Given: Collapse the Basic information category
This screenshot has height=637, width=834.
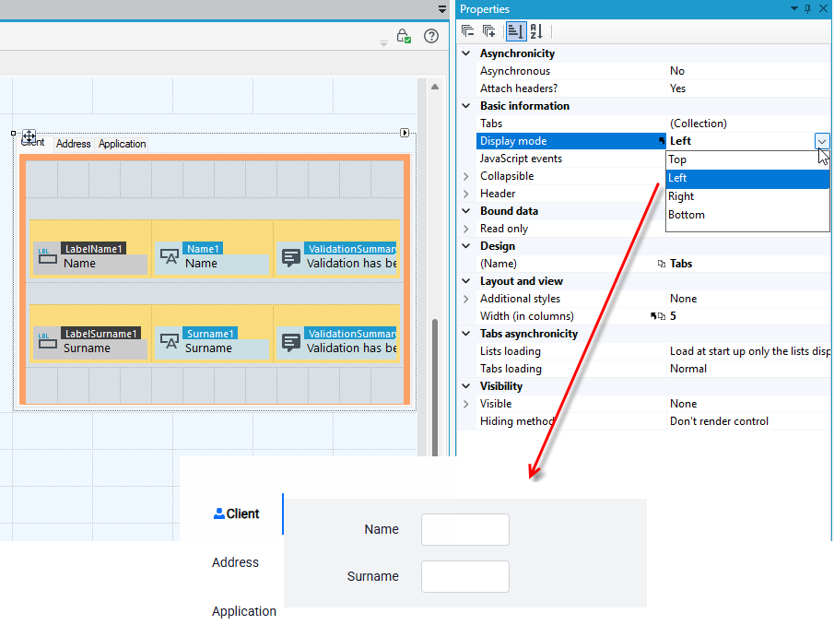Looking at the screenshot, I should click(466, 106).
